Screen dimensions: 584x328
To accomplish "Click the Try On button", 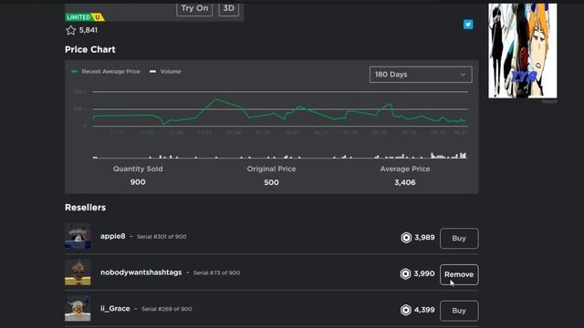I will (x=194, y=9).
